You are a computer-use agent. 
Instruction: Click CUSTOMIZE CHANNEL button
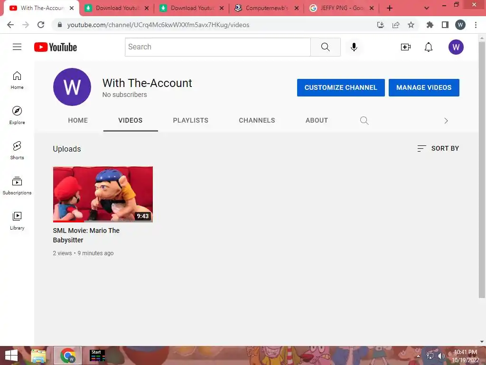[341, 87]
